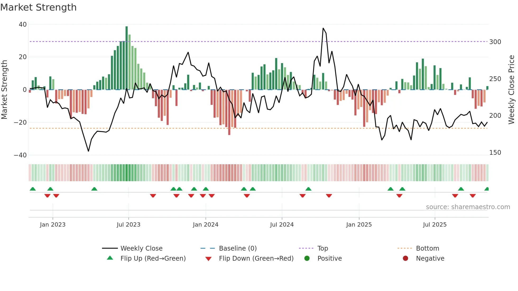Screen dimensions: 518x291
Task: Click the Jul 2025 x-axis label
Action: pyautogui.click(x=435, y=225)
